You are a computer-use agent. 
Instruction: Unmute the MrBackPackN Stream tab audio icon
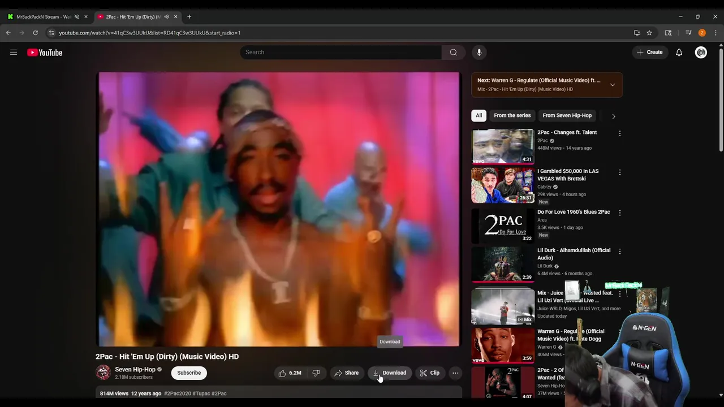pos(77,17)
